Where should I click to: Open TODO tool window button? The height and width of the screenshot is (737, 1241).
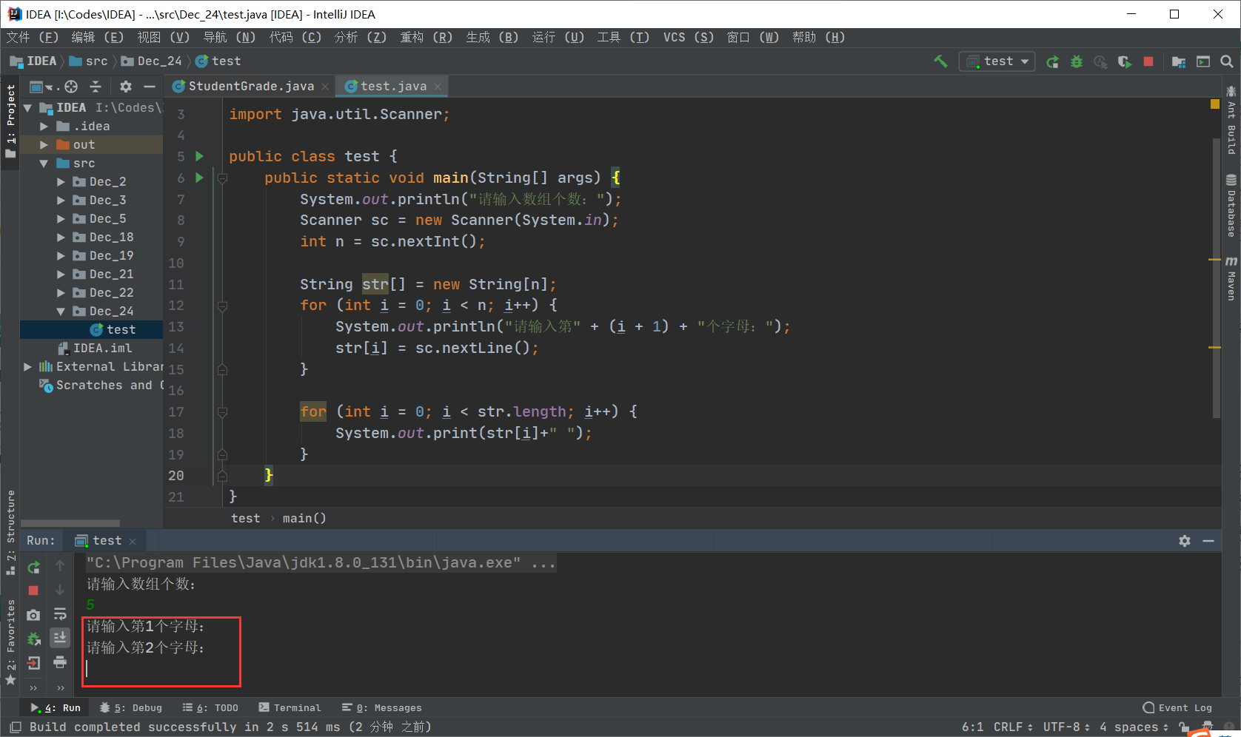point(210,708)
